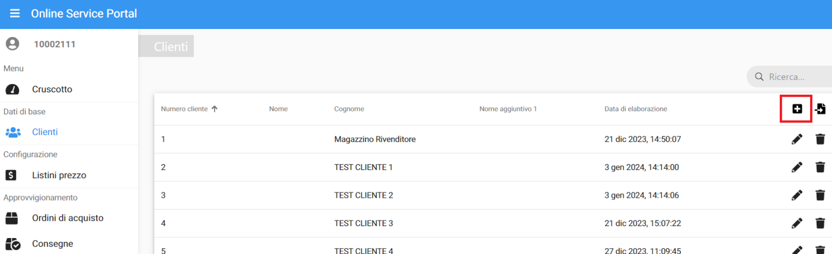Click the Consegne delivery icon
This screenshot has width=832, height=254.
point(13,243)
